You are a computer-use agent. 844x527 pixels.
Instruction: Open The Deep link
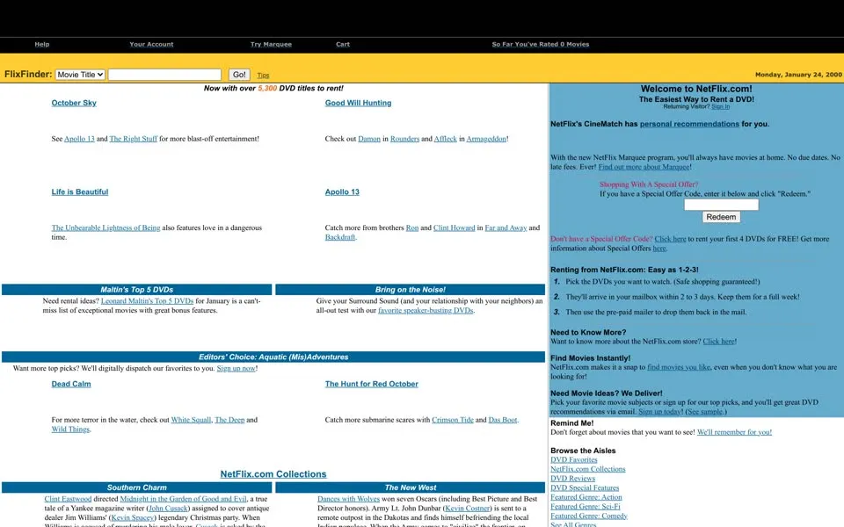pos(229,420)
